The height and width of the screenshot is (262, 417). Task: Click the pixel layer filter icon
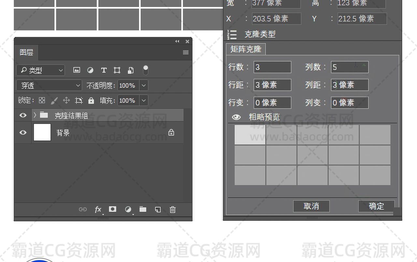(77, 70)
